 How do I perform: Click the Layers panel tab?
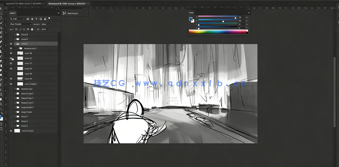point(13,13)
